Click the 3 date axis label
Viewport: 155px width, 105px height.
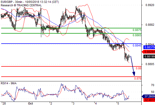click(74, 103)
